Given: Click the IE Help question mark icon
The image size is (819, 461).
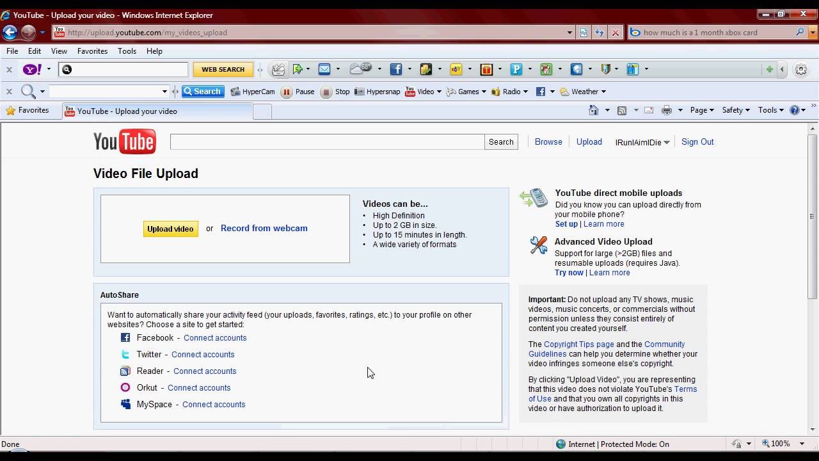Looking at the screenshot, I should click(795, 110).
